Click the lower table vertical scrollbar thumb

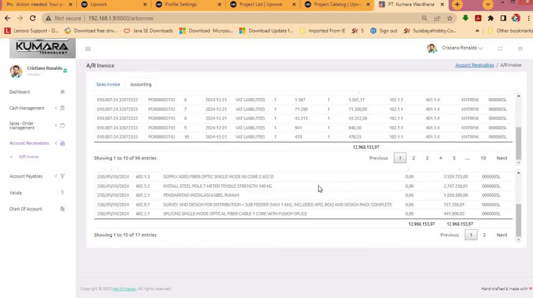point(519,220)
